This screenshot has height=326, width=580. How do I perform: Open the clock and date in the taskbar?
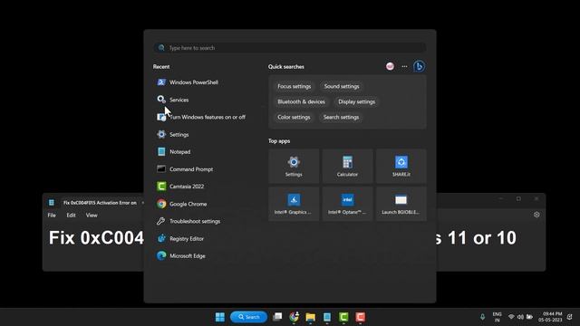click(551, 317)
